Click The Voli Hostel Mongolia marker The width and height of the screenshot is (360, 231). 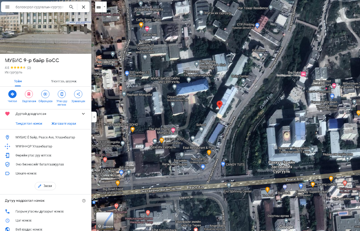point(173,130)
